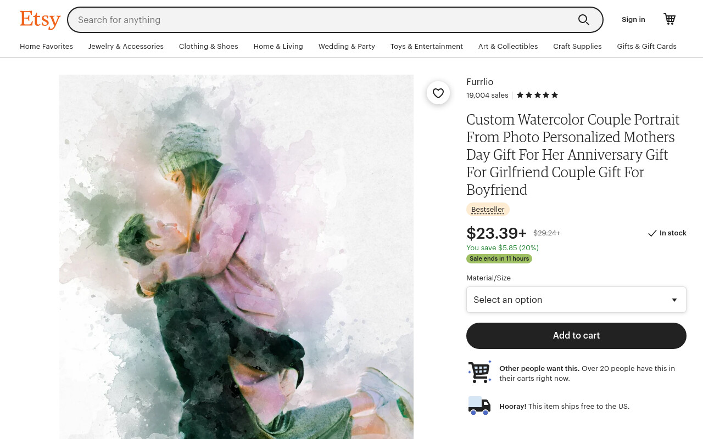Open Wedding & Party category

click(347, 47)
